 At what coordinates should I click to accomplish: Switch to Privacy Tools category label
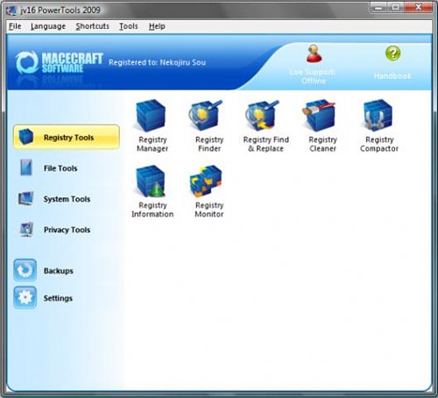(x=67, y=230)
